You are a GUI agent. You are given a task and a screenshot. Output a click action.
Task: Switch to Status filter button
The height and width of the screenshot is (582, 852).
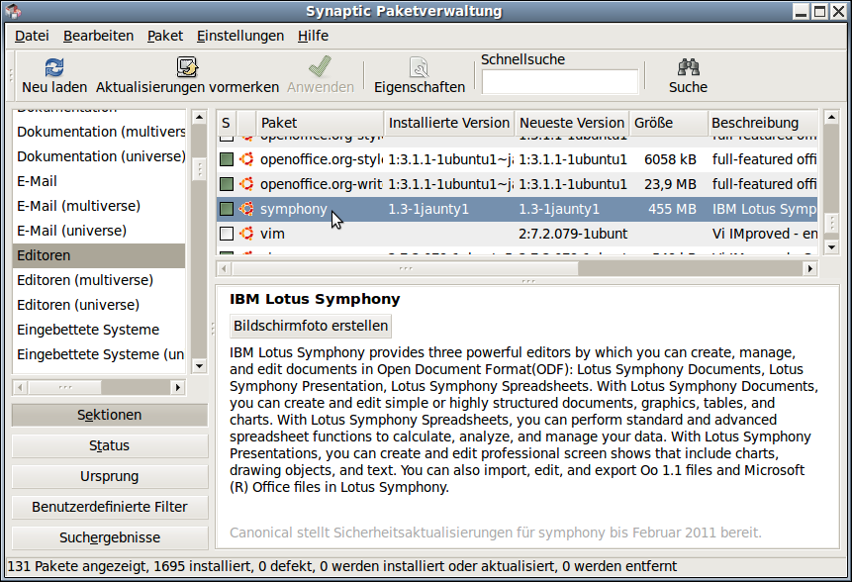click(109, 445)
